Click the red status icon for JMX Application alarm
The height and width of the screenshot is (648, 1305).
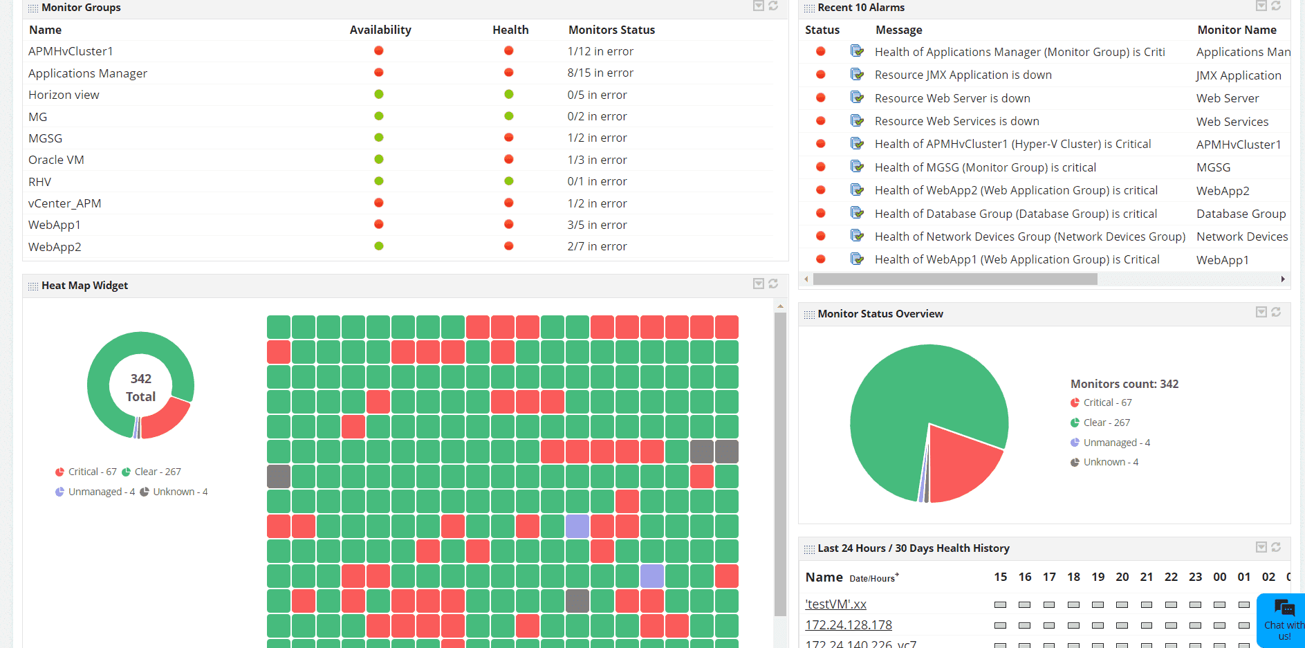tap(820, 74)
